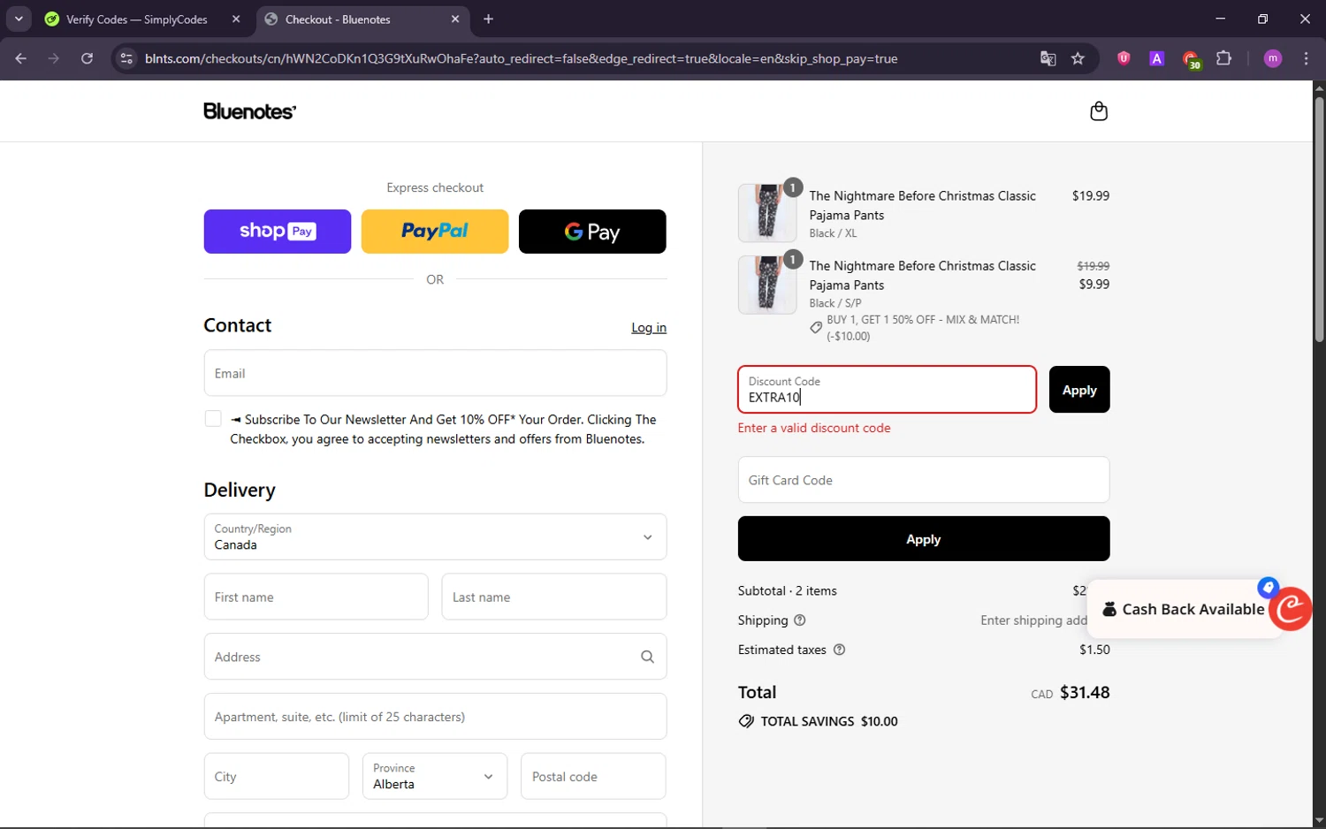The height and width of the screenshot is (829, 1326).
Task: Click the page vertical scrollbar
Action: tap(1319, 218)
